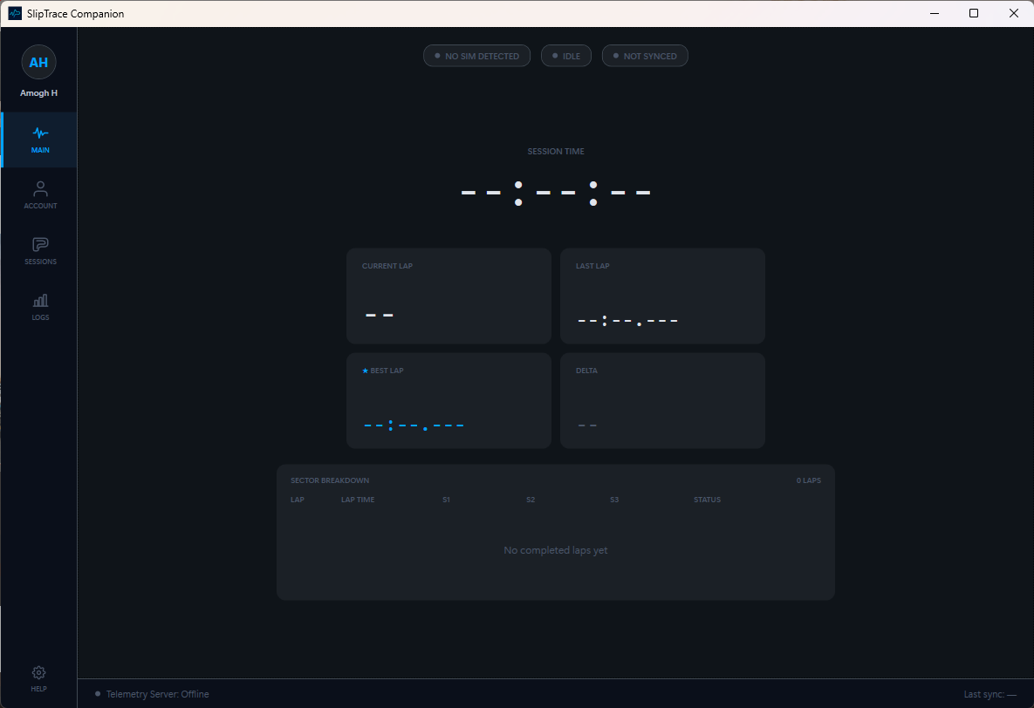Click the No Sim Detected status pill
Image resolution: width=1034 pixels, height=708 pixels.
(476, 56)
